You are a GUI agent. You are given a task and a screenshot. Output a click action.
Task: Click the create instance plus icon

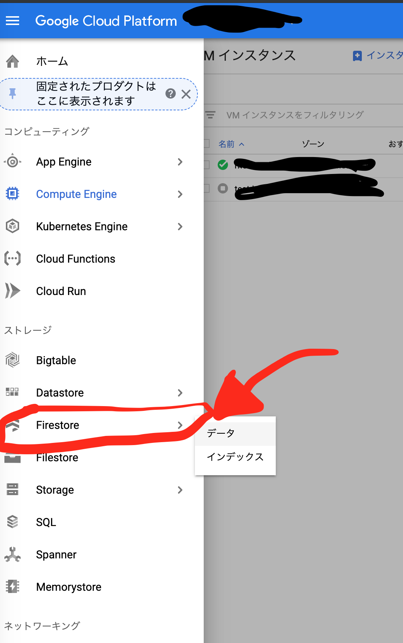[x=357, y=56]
